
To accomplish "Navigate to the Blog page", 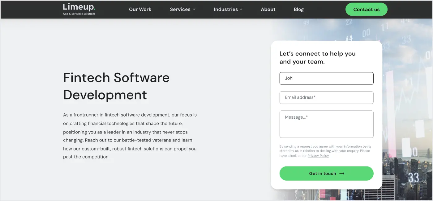I will pyautogui.click(x=298, y=9).
